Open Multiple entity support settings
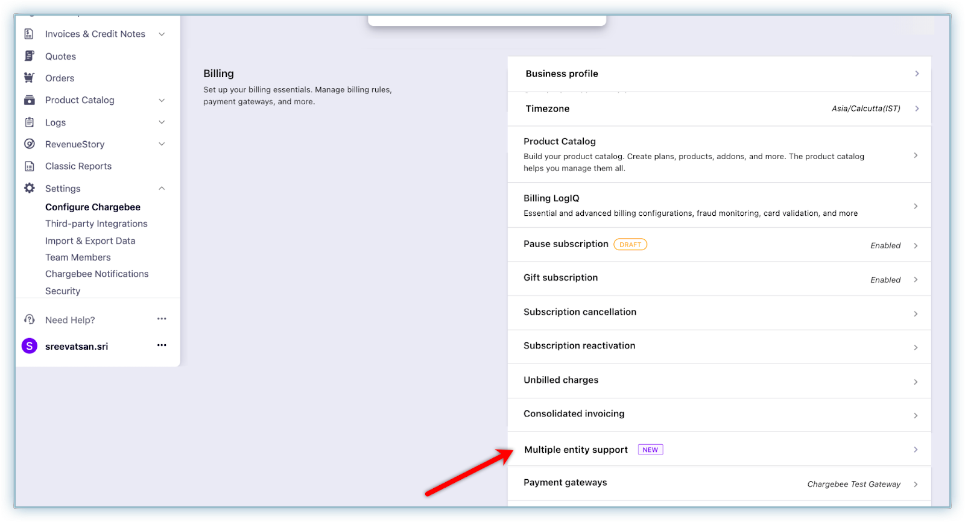The width and height of the screenshot is (965, 522). coord(720,449)
